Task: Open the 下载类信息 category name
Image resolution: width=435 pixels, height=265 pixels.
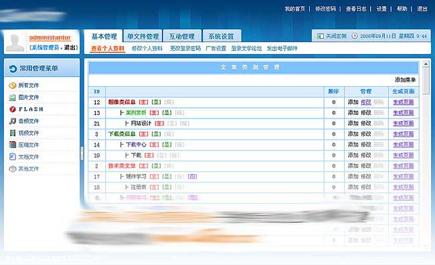Action: [x=122, y=135]
